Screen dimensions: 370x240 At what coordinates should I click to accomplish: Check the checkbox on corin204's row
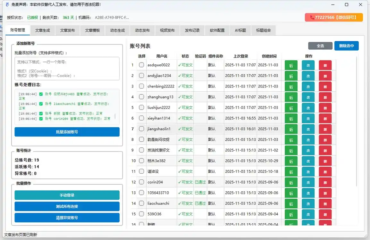pos(141,182)
